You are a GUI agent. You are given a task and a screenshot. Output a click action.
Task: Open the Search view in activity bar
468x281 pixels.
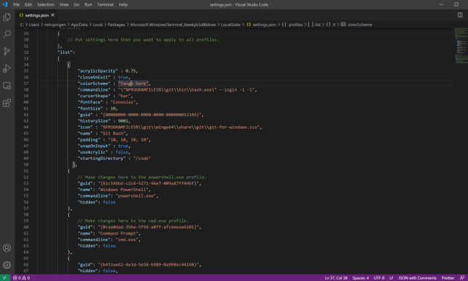pyautogui.click(x=7, y=34)
